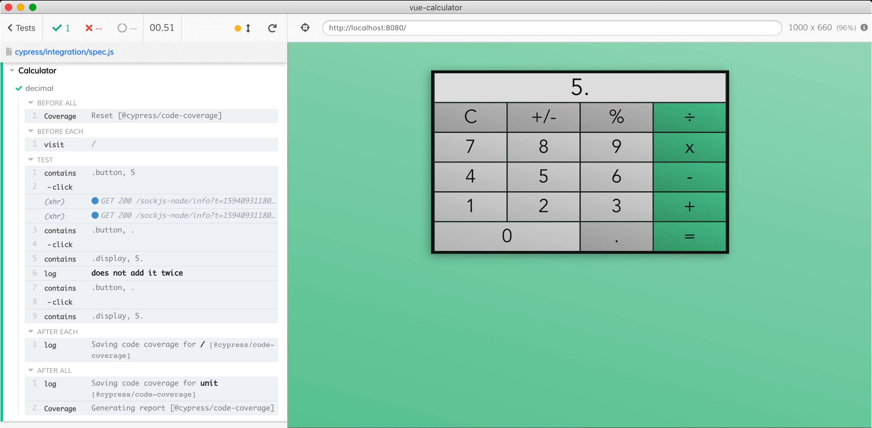The width and height of the screenshot is (872, 428).
Task: Click the viewport info icon
Action: point(864,28)
